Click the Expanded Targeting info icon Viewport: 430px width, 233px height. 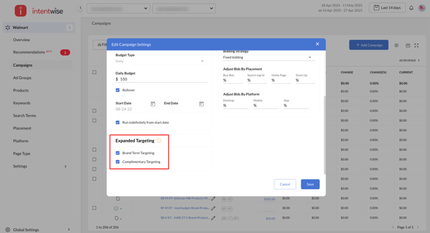pos(159,141)
